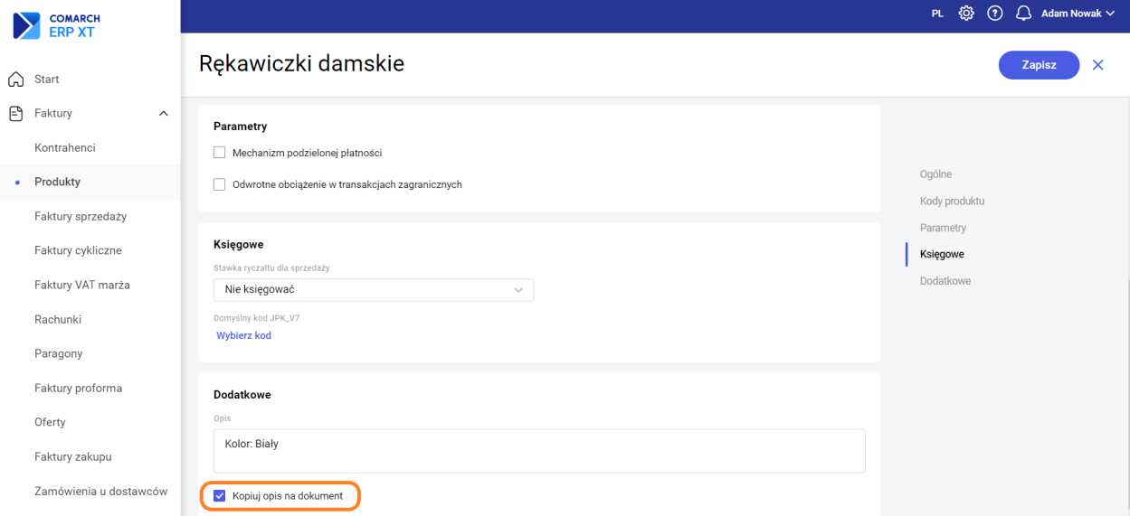Screen dimensions: 1130x516
Task: Click the Opis text field
Action: click(539, 450)
